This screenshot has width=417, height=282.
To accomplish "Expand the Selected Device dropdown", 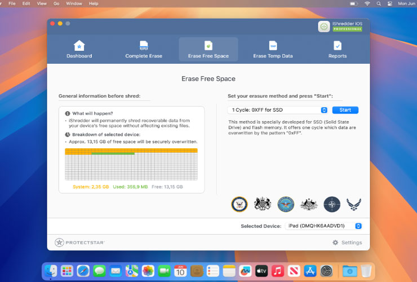I will [323, 226].
